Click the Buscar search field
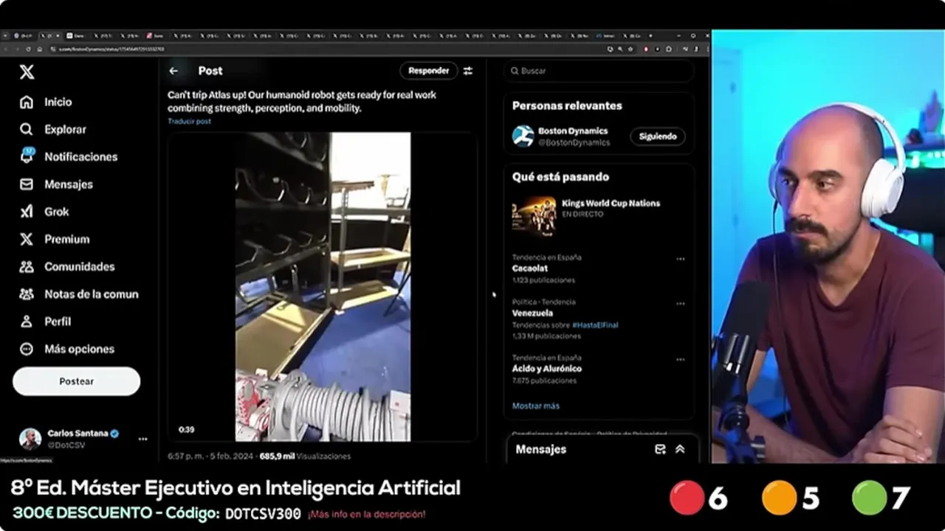945x531 pixels. pos(599,71)
